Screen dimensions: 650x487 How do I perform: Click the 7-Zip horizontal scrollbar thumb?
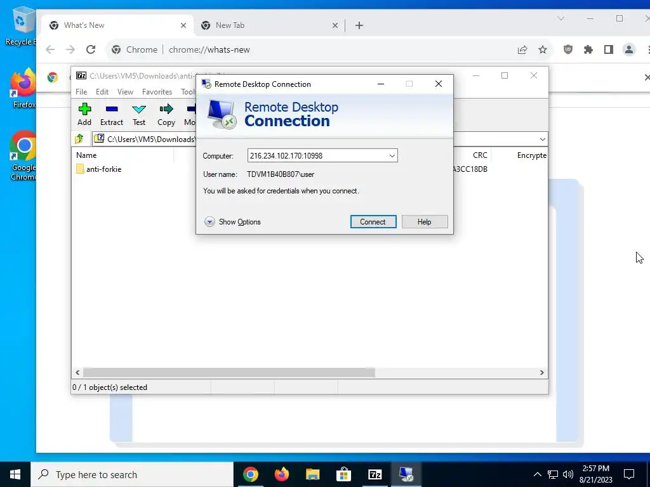tap(229, 373)
